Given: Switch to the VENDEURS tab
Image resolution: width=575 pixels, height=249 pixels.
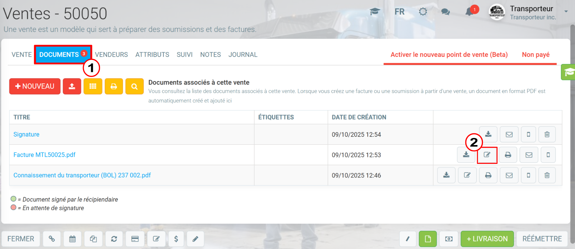Looking at the screenshot, I should [111, 55].
